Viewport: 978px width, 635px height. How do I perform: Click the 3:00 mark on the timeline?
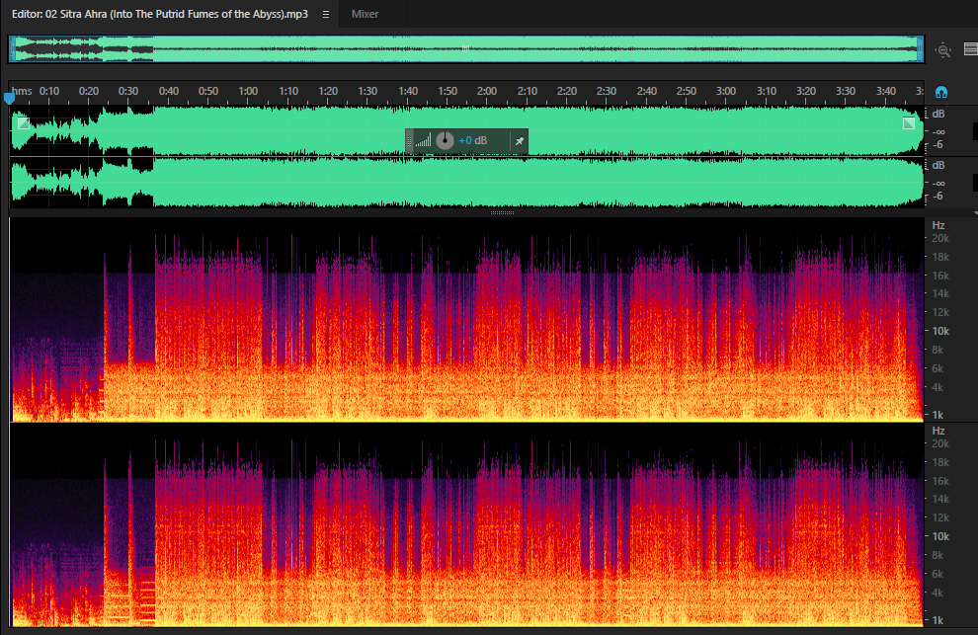(726, 91)
